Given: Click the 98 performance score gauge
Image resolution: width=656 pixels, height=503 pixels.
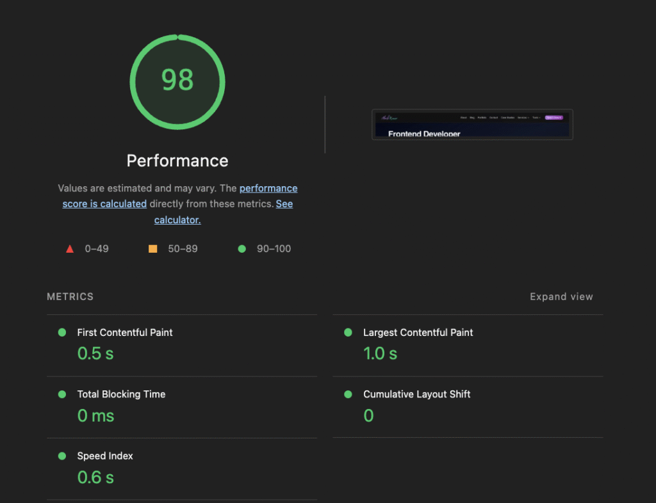Looking at the screenshot, I should 177,81.
